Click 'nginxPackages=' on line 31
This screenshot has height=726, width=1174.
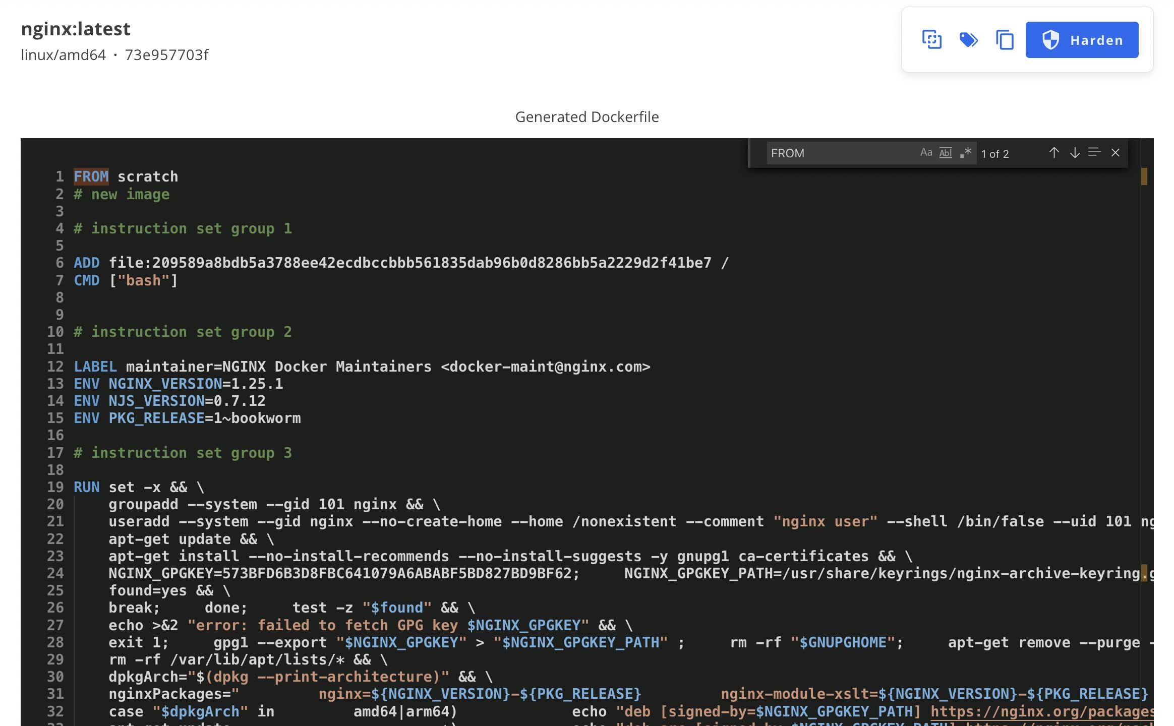[x=169, y=694]
